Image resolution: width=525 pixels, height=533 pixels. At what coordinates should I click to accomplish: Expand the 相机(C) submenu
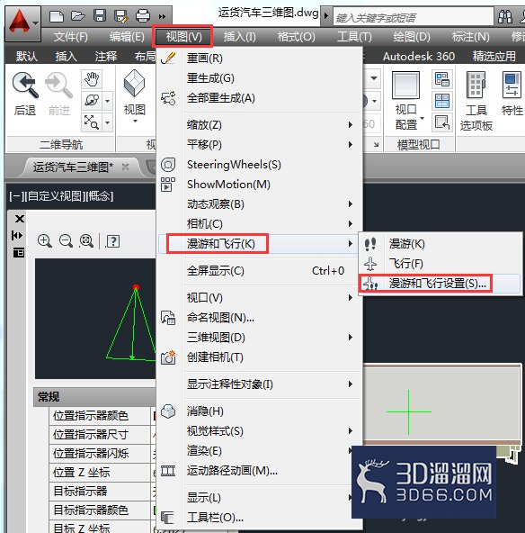(259, 223)
